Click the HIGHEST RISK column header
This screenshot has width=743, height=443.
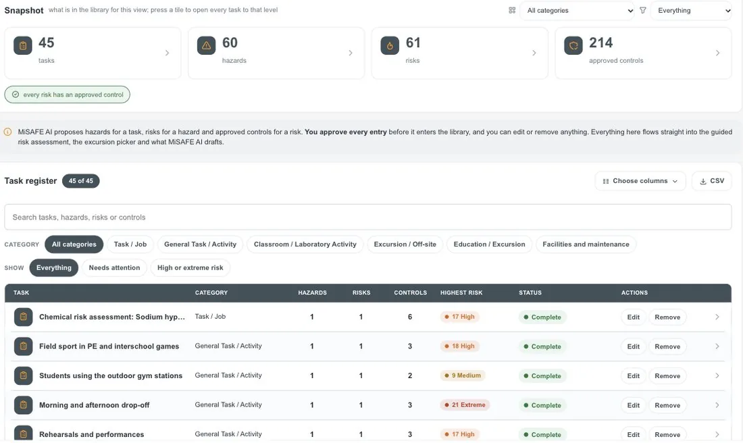461,293
